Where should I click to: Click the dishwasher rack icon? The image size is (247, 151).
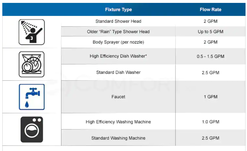point(32,65)
